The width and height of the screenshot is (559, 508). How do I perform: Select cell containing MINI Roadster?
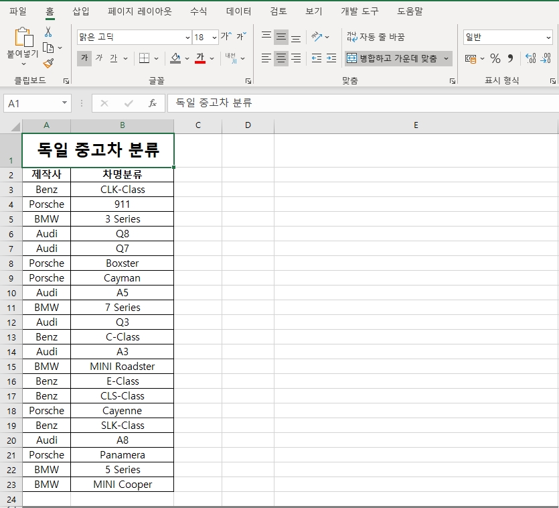123,367
